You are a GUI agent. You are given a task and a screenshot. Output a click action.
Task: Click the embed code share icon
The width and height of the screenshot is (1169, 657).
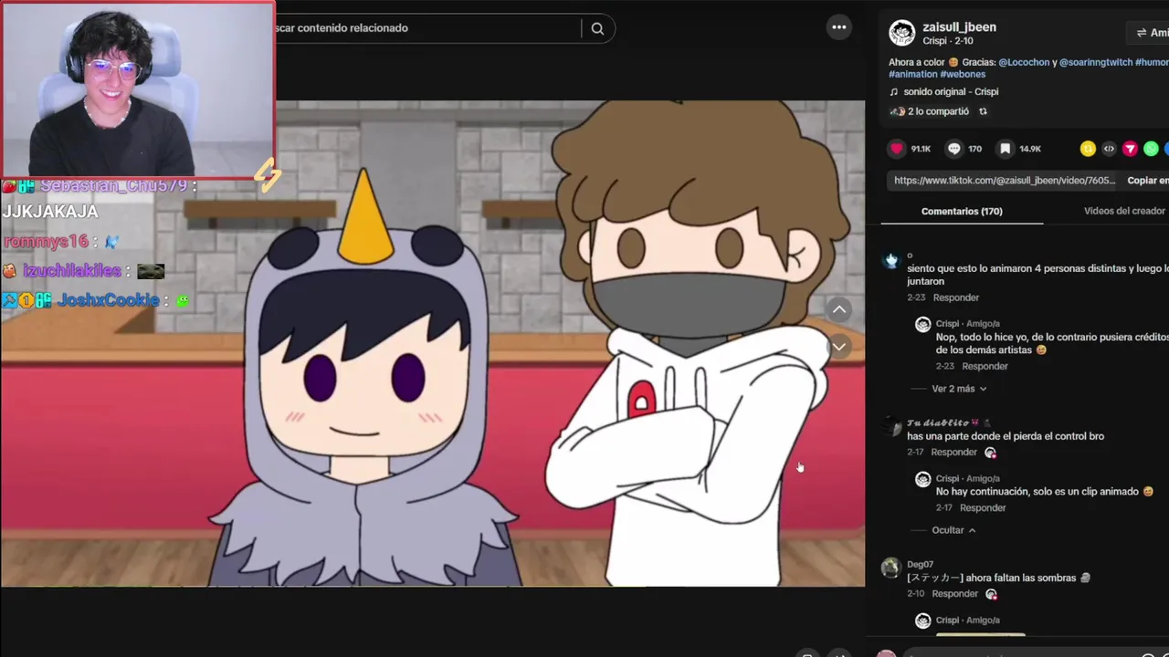coord(1109,149)
